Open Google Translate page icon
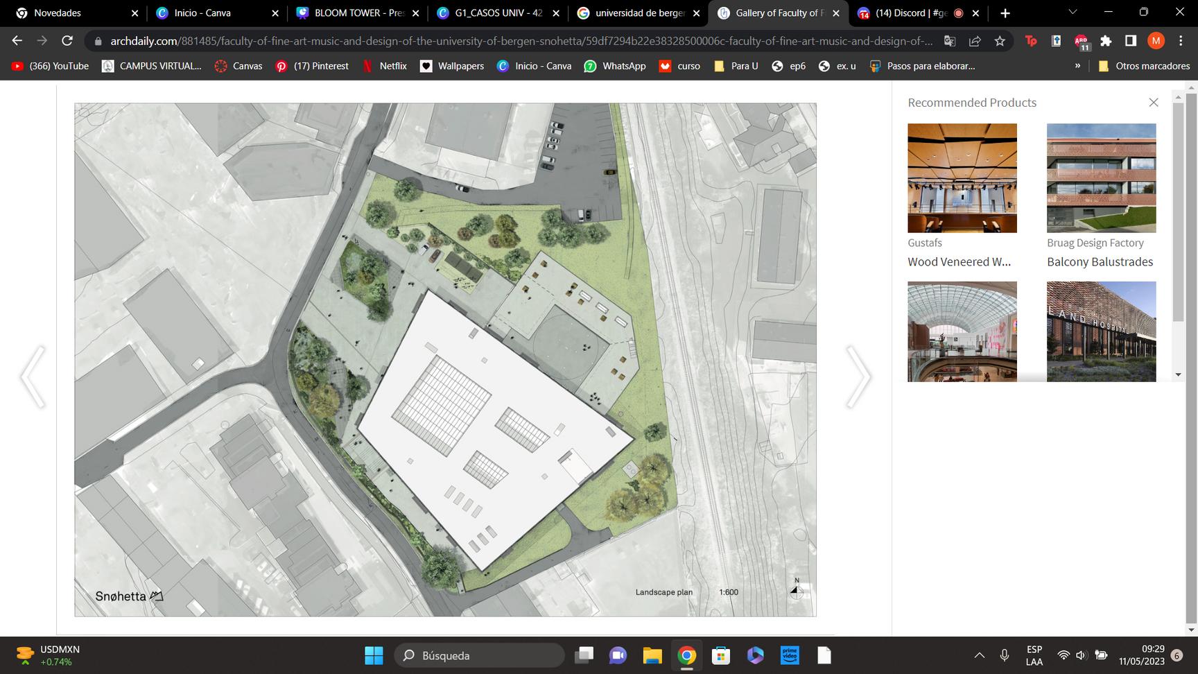This screenshot has height=674, width=1198. [950, 41]
